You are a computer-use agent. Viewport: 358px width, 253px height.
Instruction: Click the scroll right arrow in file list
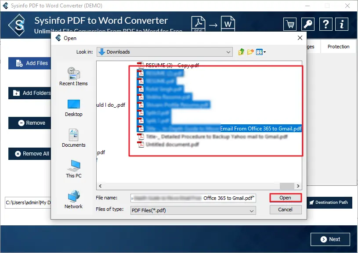[x=298, y=186]
